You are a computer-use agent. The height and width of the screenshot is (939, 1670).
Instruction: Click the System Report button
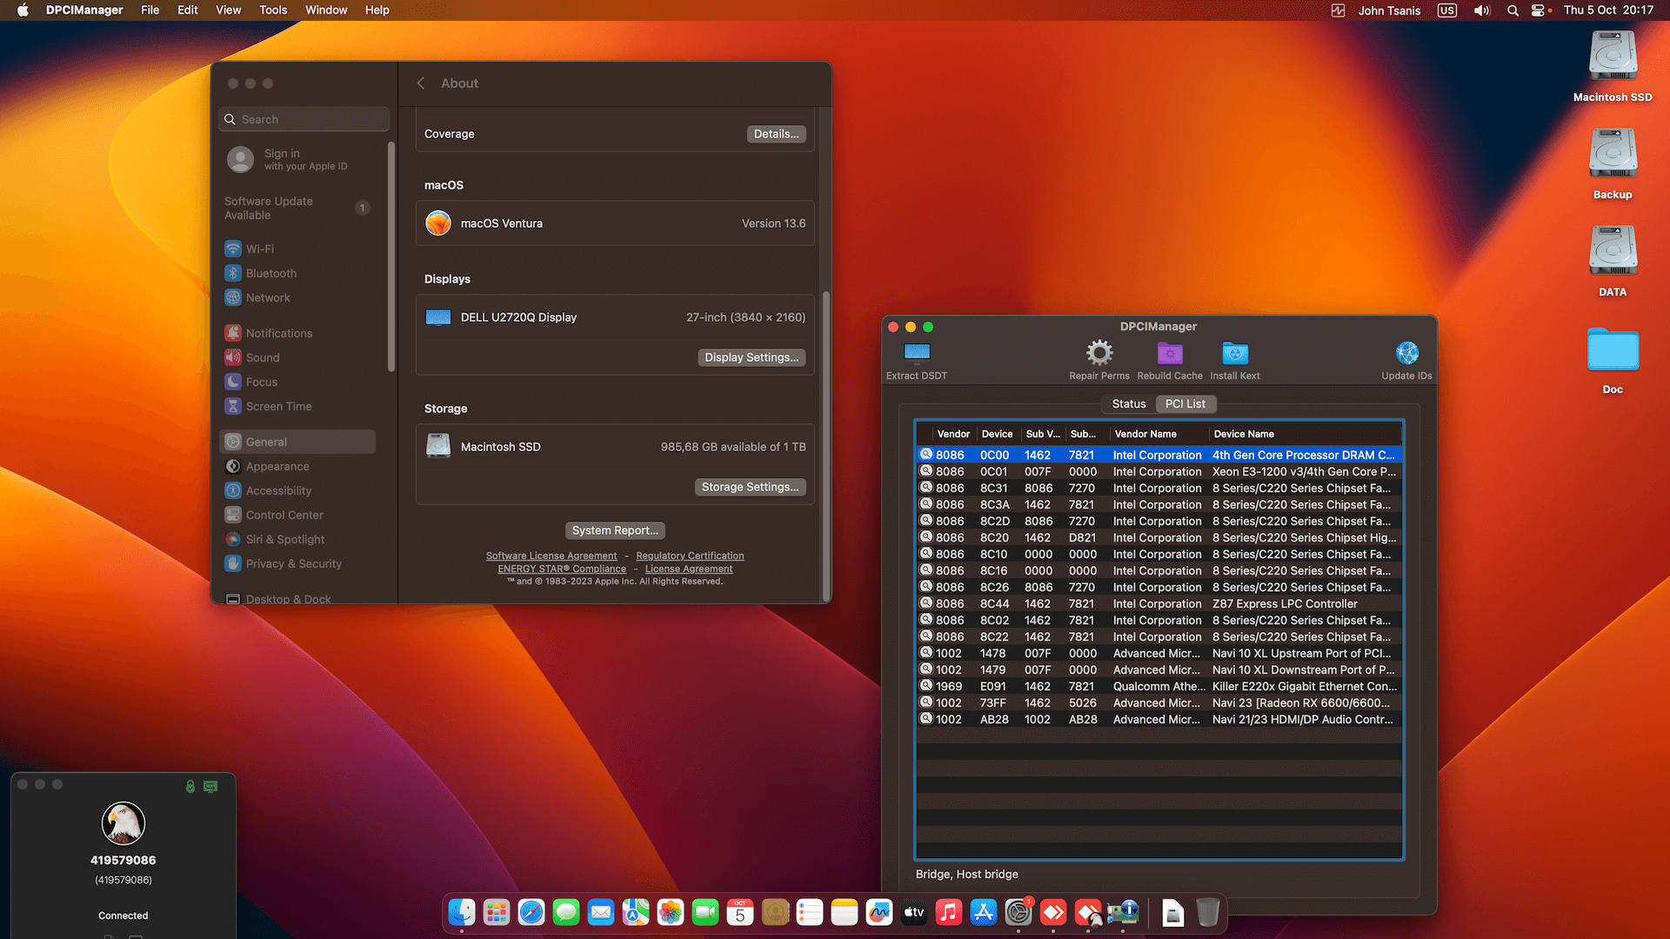click(615, 530)
